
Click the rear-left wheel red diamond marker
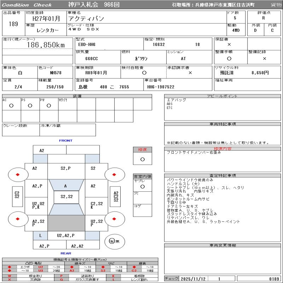17,219
